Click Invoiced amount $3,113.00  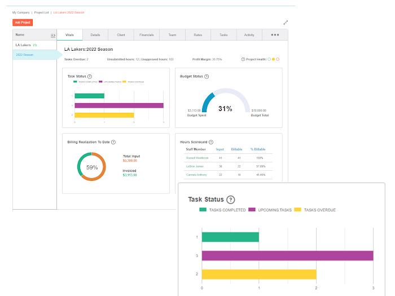130,175
